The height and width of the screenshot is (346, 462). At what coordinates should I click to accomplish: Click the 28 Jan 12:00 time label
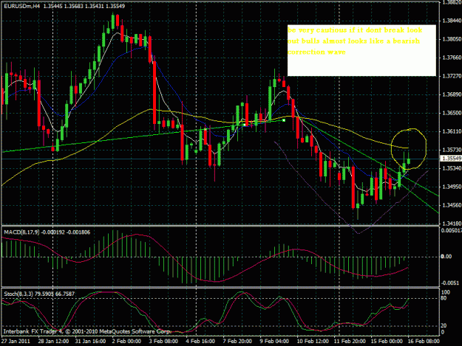point(53,341)
